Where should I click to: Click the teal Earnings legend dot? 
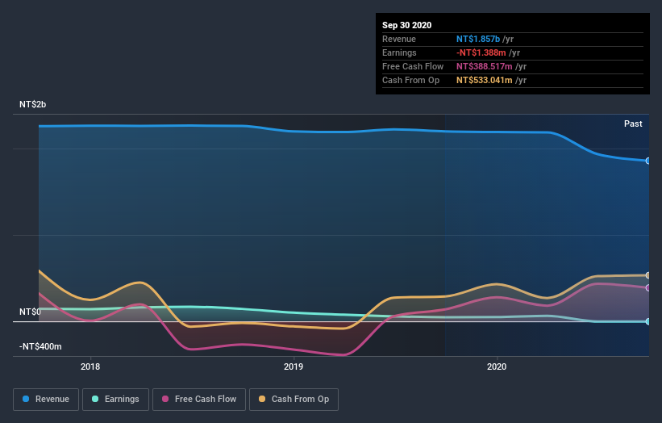point(95,399)
